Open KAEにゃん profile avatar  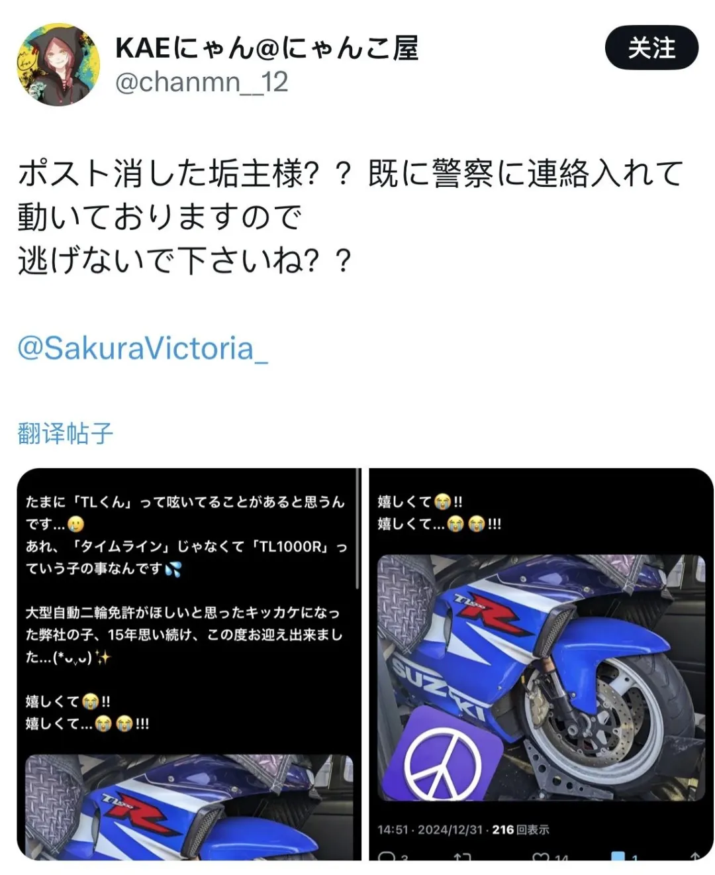pos(58,65)
